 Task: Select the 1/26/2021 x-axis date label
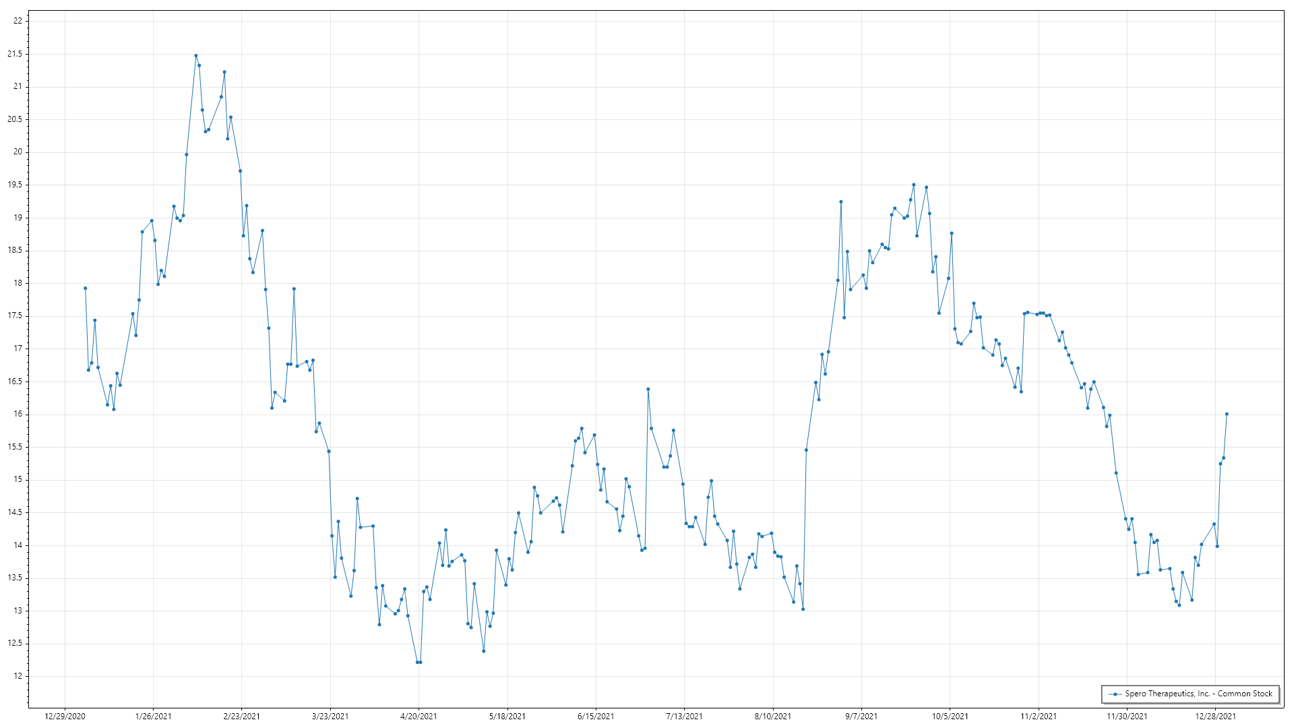[x=153, y=717]
